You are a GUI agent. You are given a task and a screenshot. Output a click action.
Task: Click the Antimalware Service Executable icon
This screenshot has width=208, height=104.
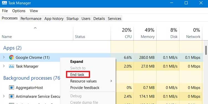coord(12,97)
